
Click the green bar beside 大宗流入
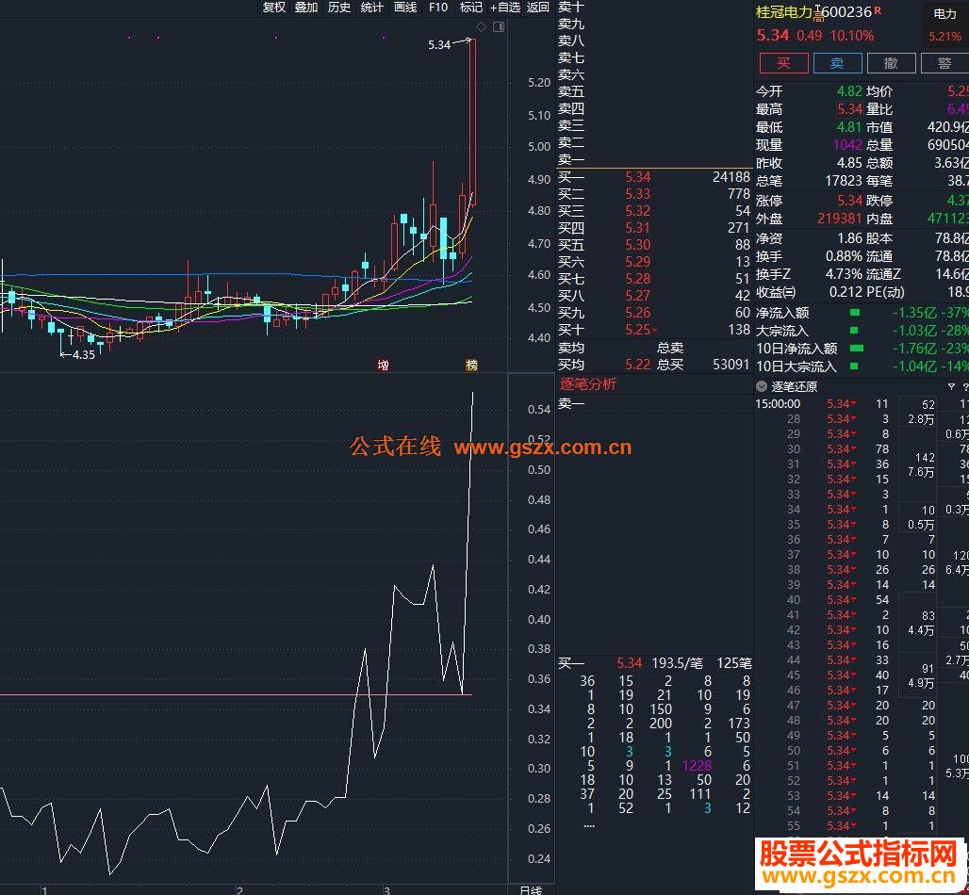[855, 331]
